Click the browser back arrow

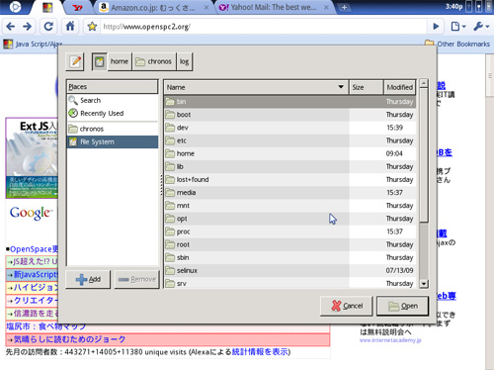click(11, 27)
